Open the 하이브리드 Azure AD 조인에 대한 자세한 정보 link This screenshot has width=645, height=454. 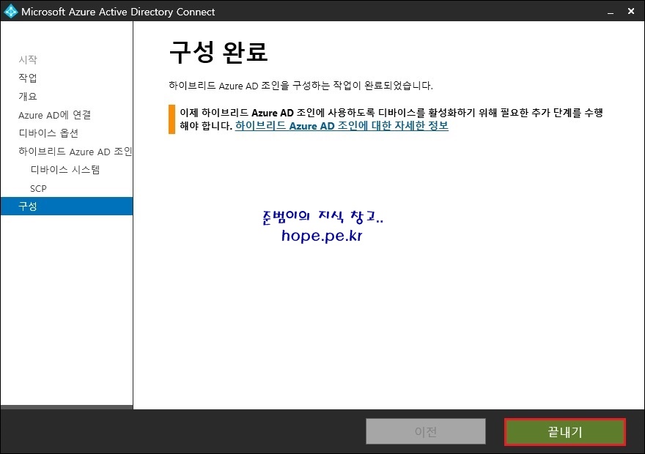(342, 126)
